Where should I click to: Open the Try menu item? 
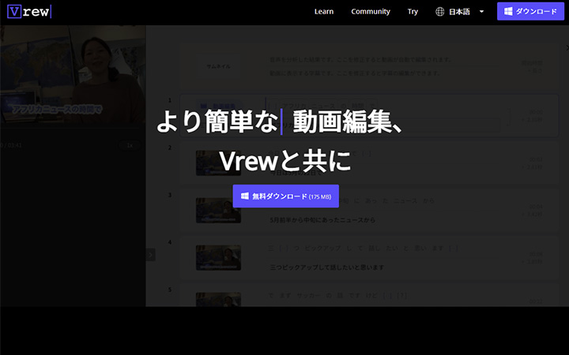[x=413, y=12]
